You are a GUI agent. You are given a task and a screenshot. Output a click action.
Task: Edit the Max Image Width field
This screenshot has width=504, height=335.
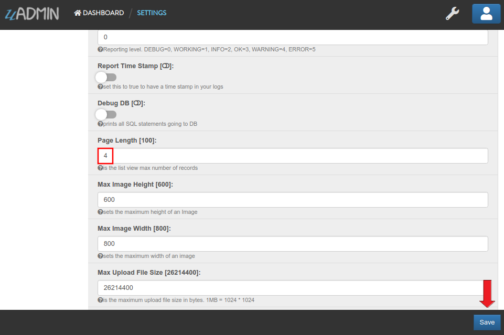click(293, 244)
